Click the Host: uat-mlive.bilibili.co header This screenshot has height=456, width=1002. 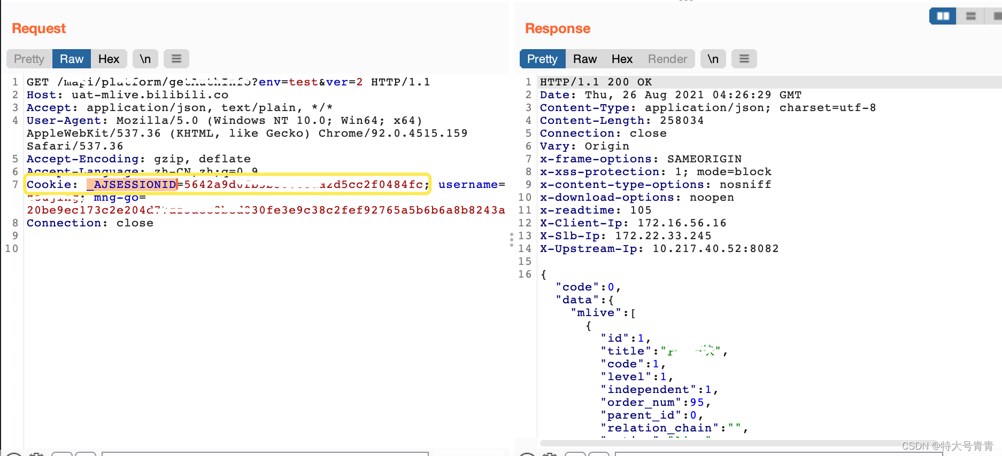pyautogui.click(x=127, y=95)
